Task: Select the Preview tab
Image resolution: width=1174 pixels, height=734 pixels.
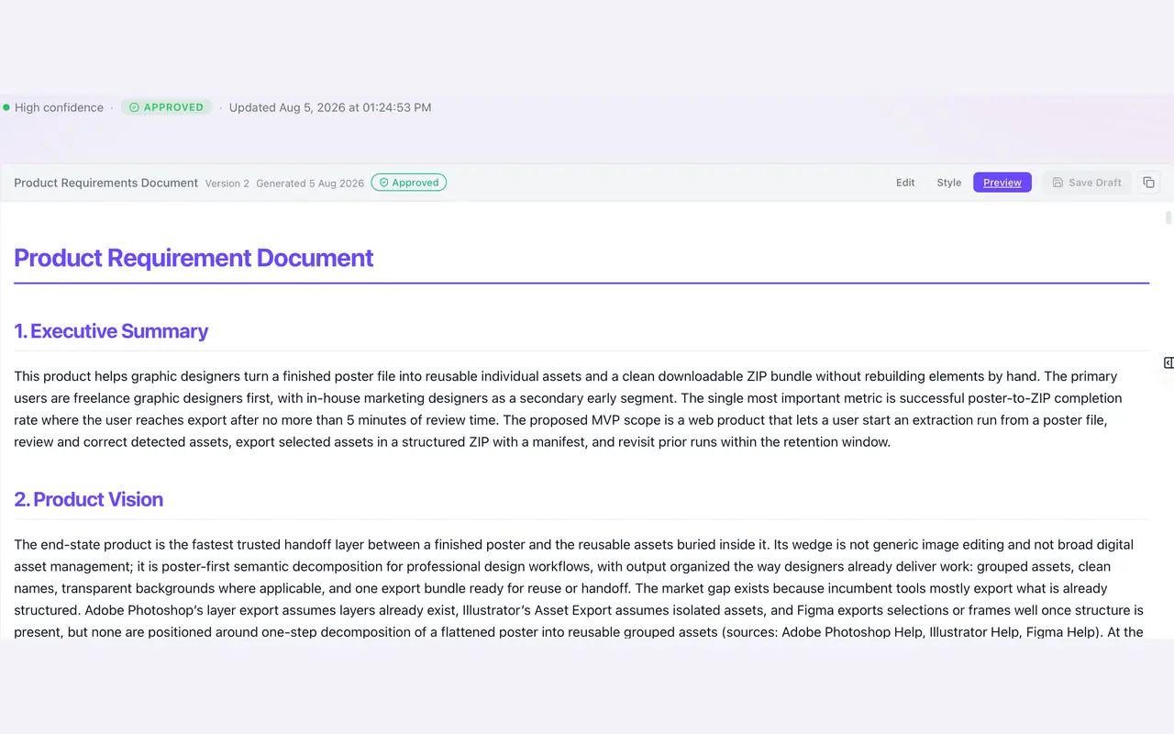Action: 1002,183
